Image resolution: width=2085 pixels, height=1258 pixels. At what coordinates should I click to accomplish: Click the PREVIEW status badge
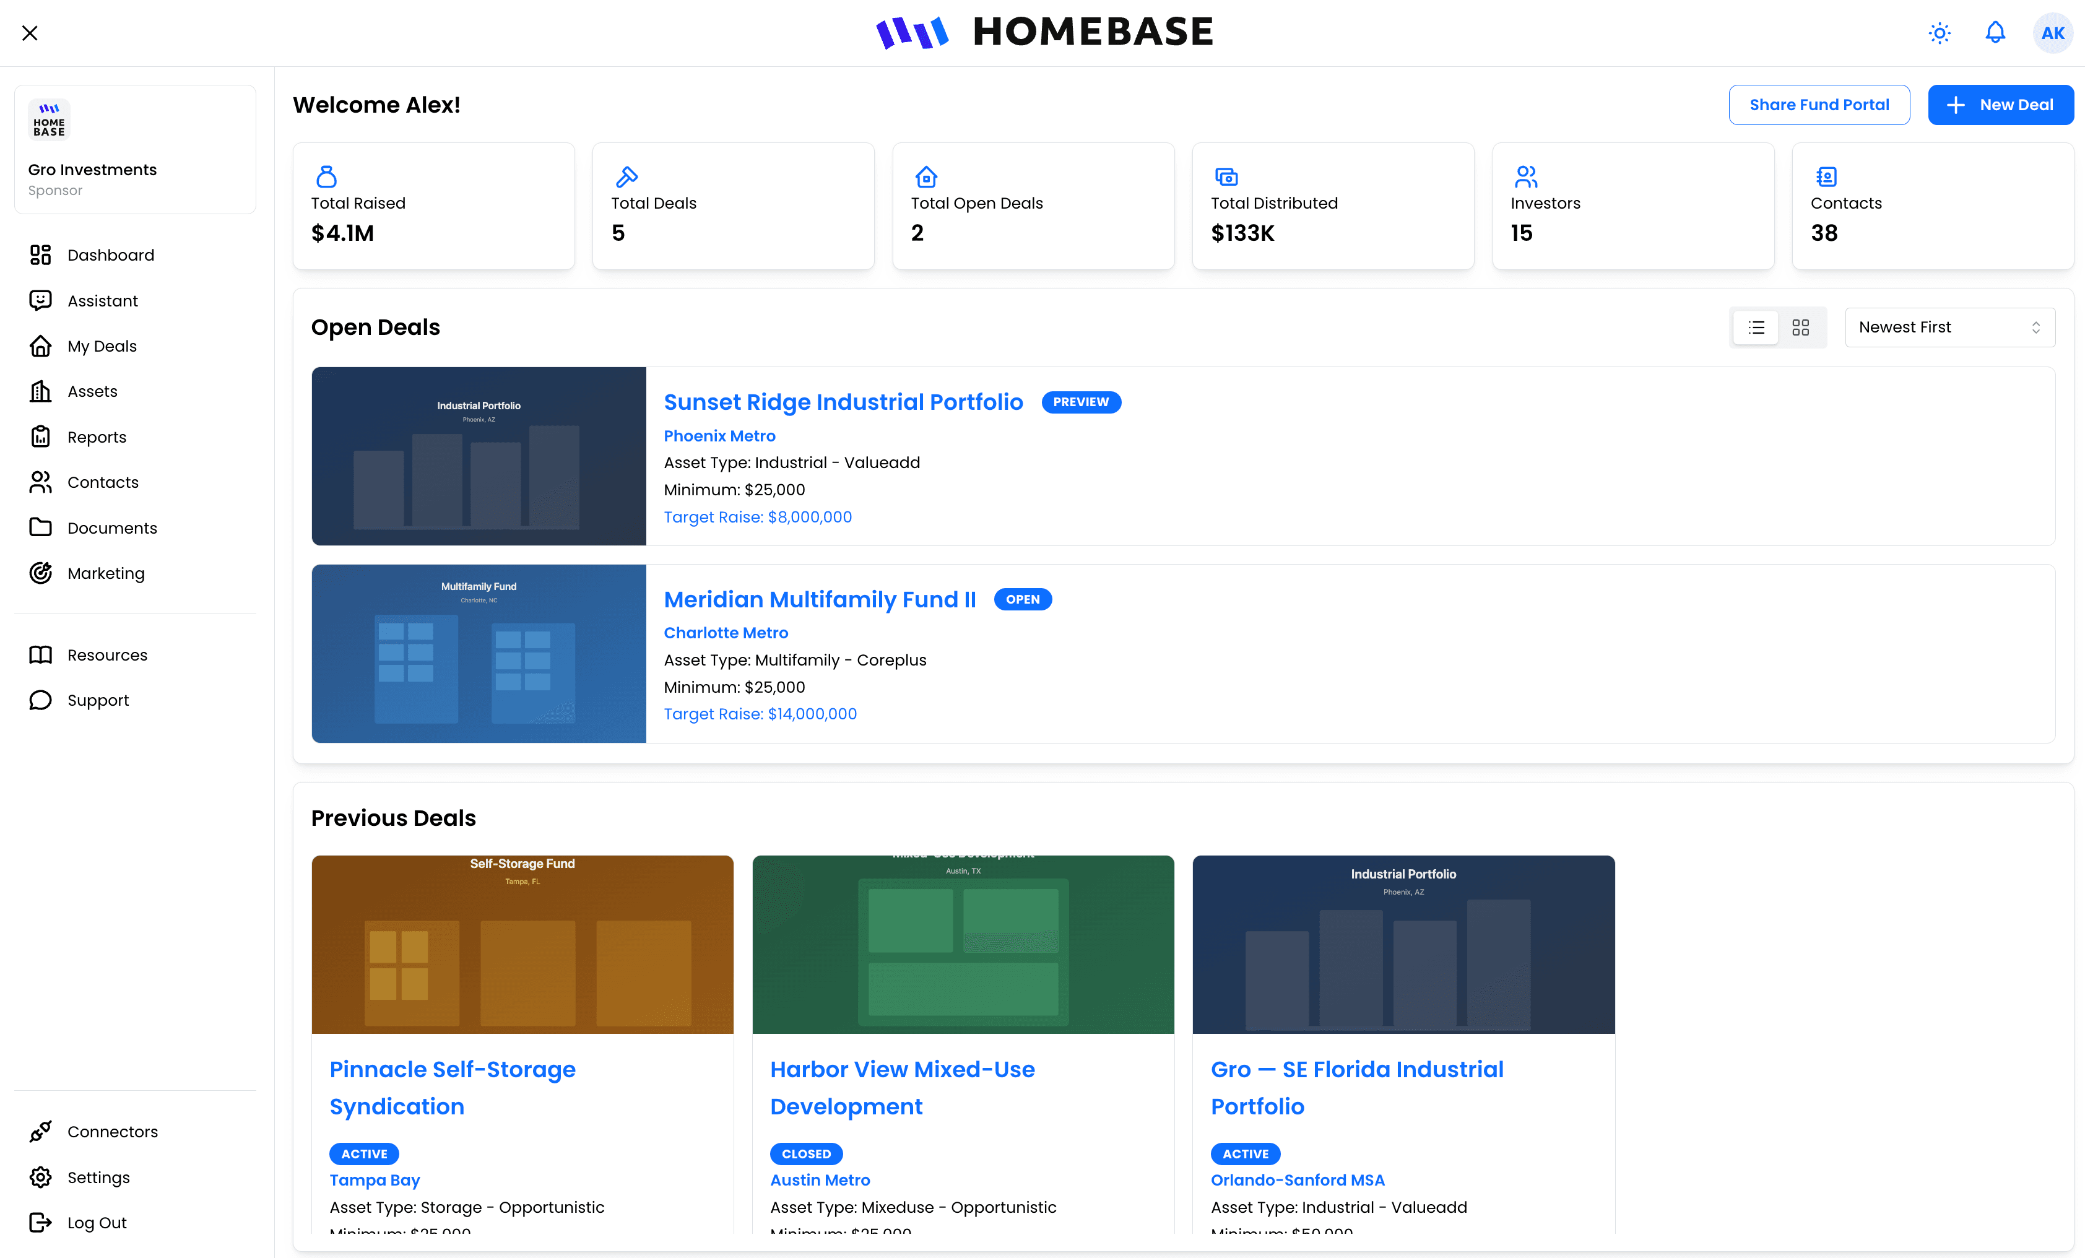[1081, 402]
